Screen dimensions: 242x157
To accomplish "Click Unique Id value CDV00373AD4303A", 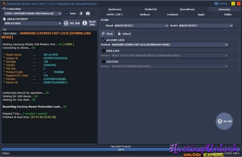I will click(55, 58).
